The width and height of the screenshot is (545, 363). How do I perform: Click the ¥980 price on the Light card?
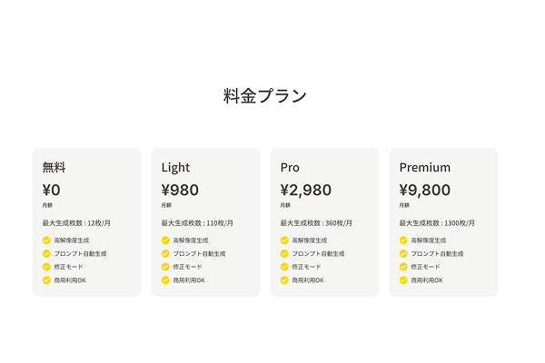click(180, 190)
